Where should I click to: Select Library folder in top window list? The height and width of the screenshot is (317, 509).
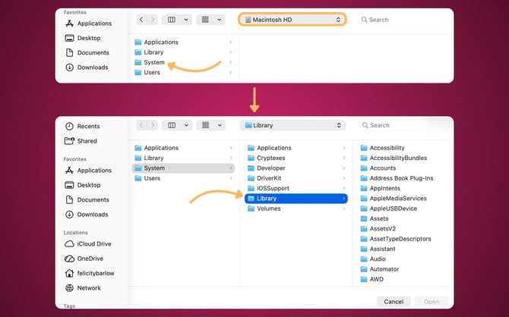149,52
